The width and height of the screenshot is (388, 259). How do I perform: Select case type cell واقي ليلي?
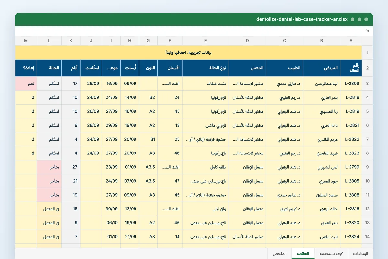click(x=206, y=209)
